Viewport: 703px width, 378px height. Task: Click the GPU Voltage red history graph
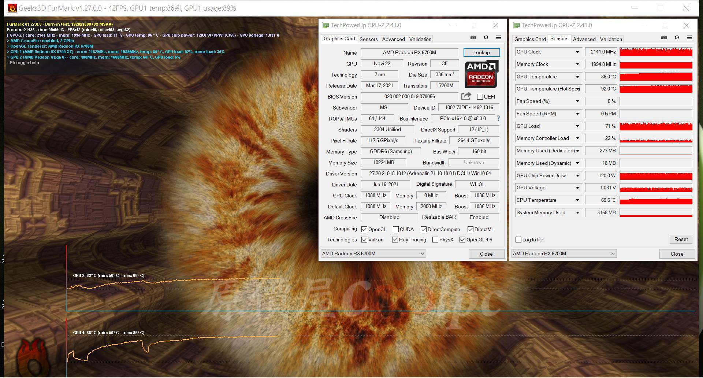(x=656, y=188)
